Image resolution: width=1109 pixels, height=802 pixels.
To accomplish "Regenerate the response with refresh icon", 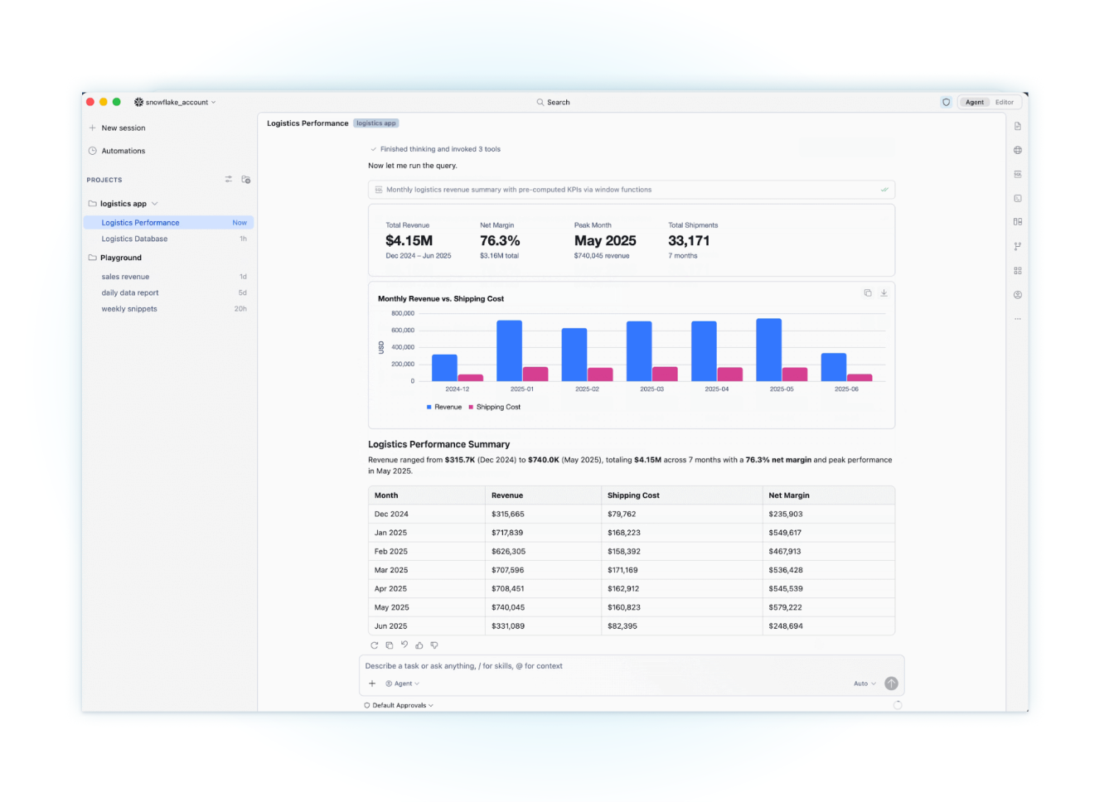I will click(x=374, y=645).
